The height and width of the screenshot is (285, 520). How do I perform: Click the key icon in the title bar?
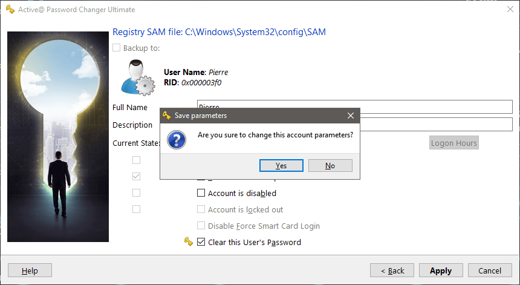10,9
